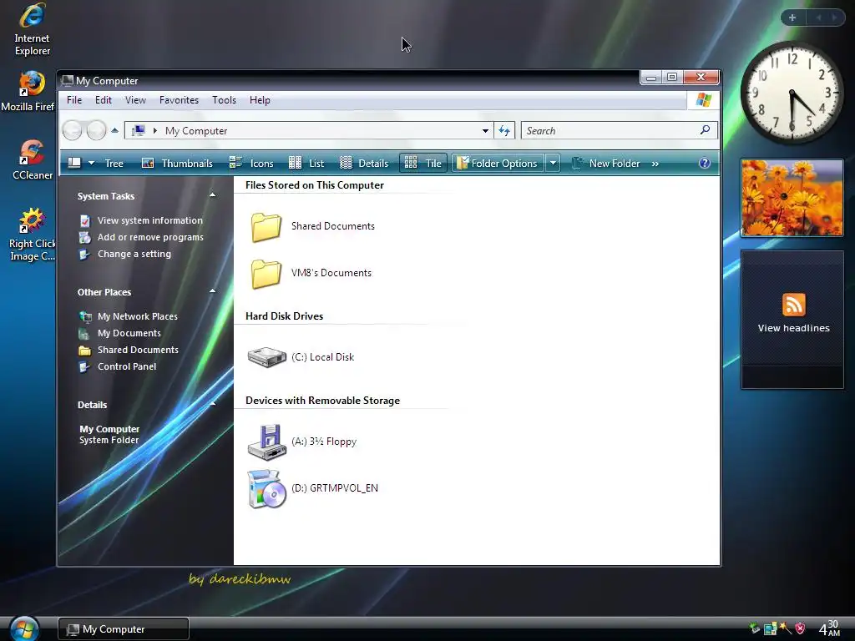
Task: Select the Tile view toggle
Action: point(423,164)
